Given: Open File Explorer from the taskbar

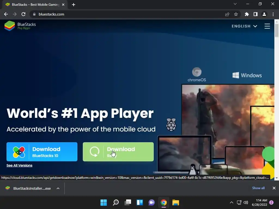Looking at the screenshot, I should coord(176,202).
